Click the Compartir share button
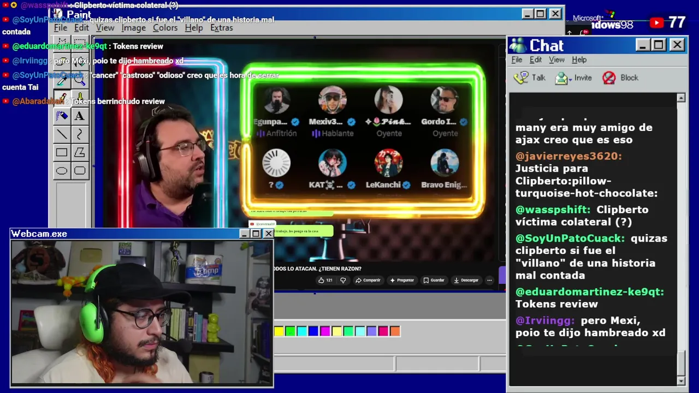The height and width of the screenshot is (393, 699). (368, 280)
